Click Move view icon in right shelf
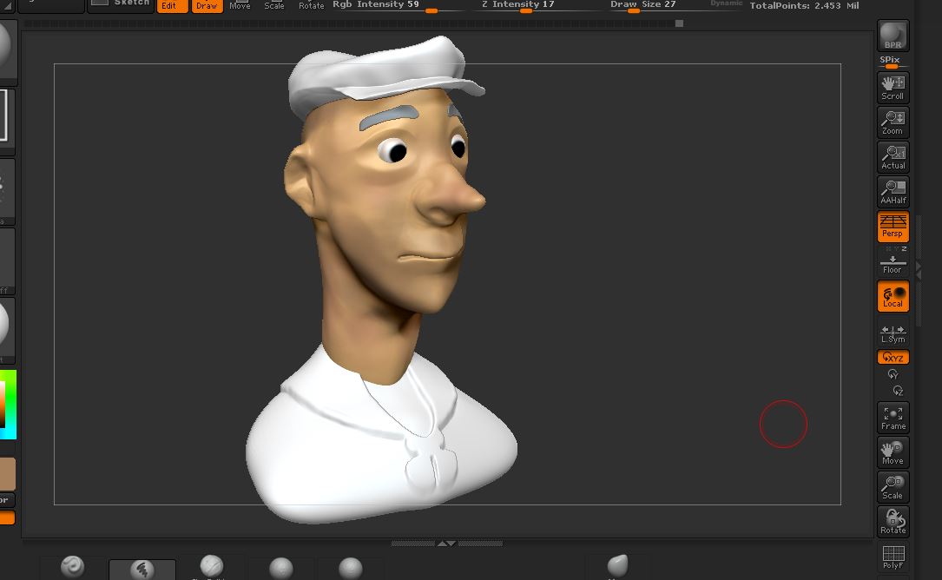942x580 pixels. click(x=893, y=452)
